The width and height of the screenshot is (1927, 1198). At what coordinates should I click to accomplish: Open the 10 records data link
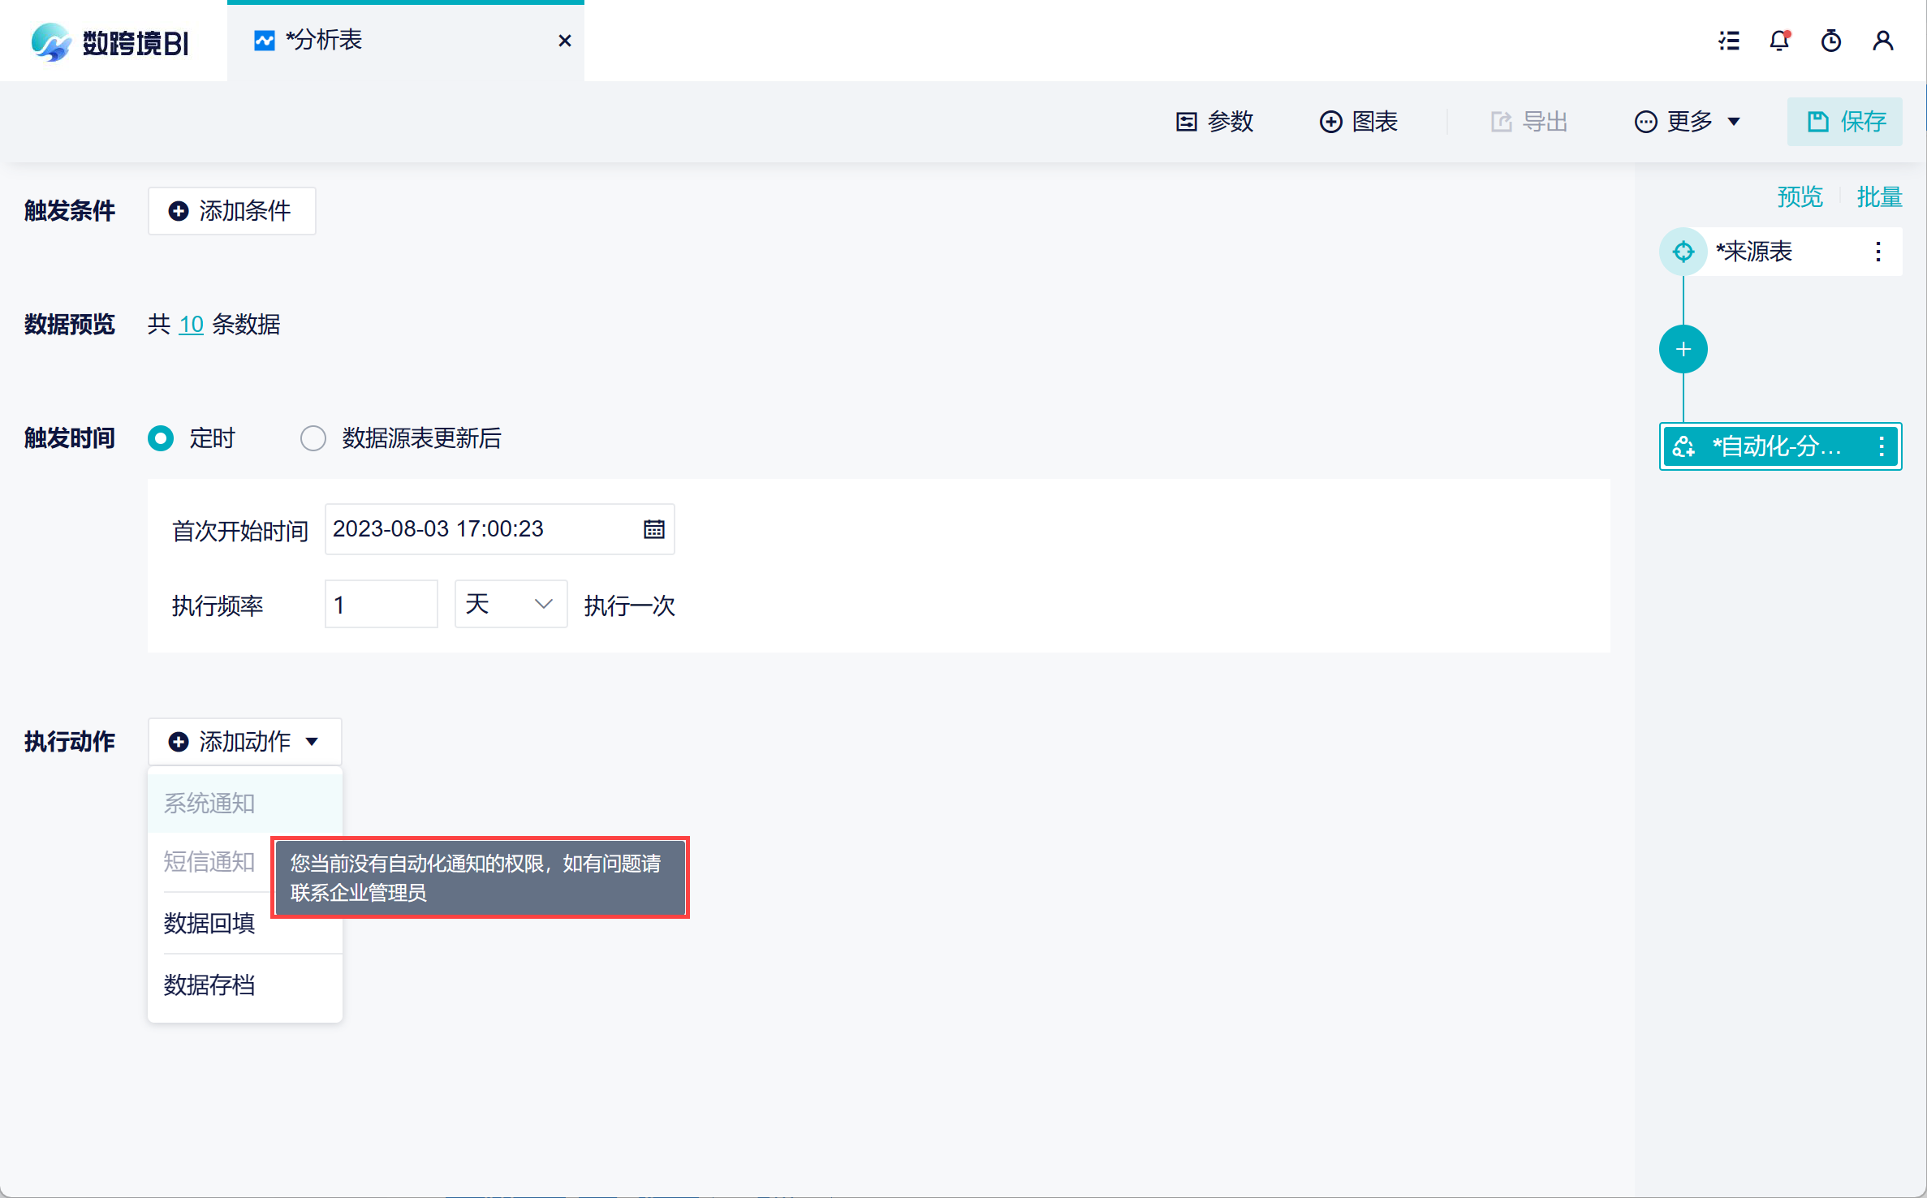coord(191,325)
